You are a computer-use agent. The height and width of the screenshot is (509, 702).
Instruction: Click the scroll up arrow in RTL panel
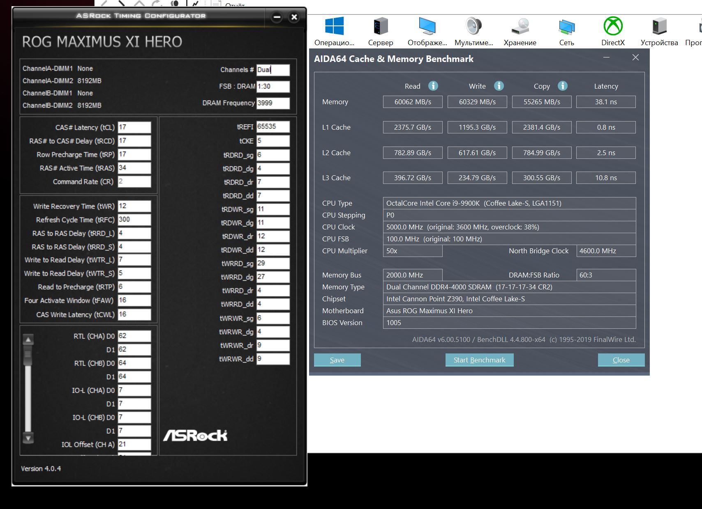[28, 340]
